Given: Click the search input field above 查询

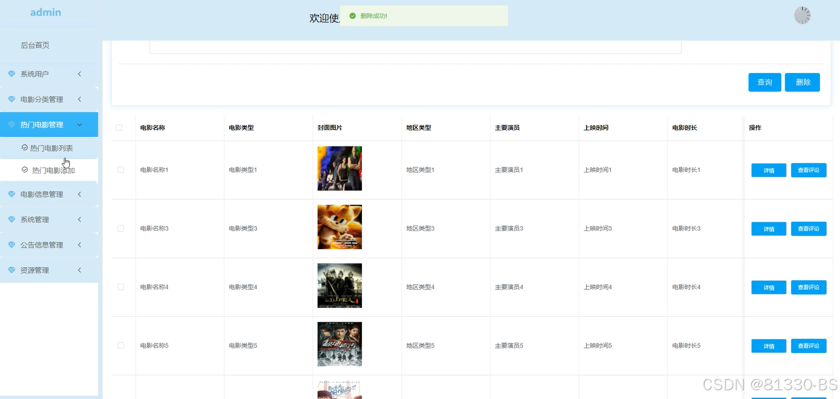Looking at the screenshot, I should [415, 47].
